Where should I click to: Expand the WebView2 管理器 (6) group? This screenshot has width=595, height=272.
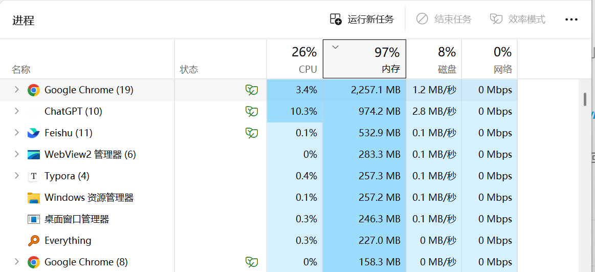(x=16, y=154)
